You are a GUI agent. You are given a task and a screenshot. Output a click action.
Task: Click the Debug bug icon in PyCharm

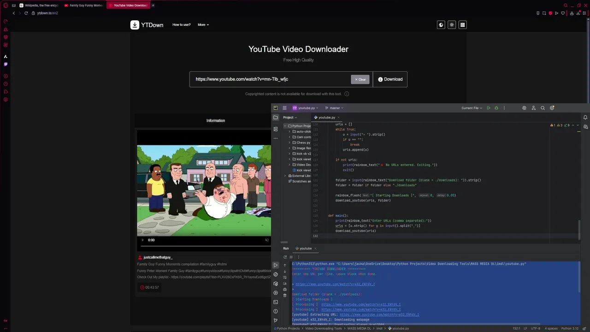click(x=496, y=108)
